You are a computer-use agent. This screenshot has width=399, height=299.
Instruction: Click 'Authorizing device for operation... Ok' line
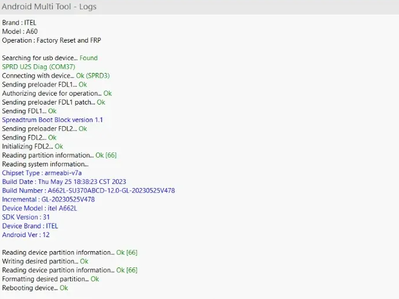(x=57, y=93)
